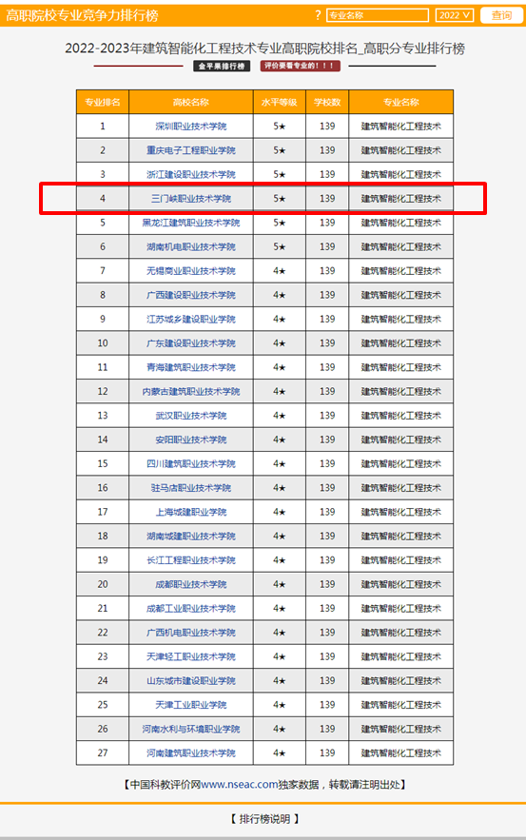Image resolution: width=526 pixels, height=840 pixels.
Task: Open 重庆电子工程职业学院 link
Action: 190,150
